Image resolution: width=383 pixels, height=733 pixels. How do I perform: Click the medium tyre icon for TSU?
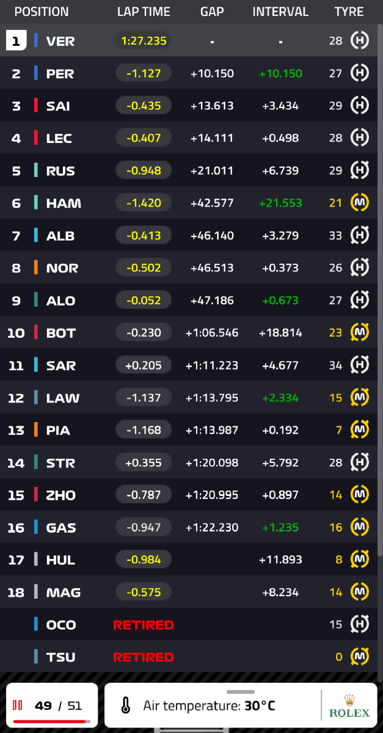click(x=359, y=657)
